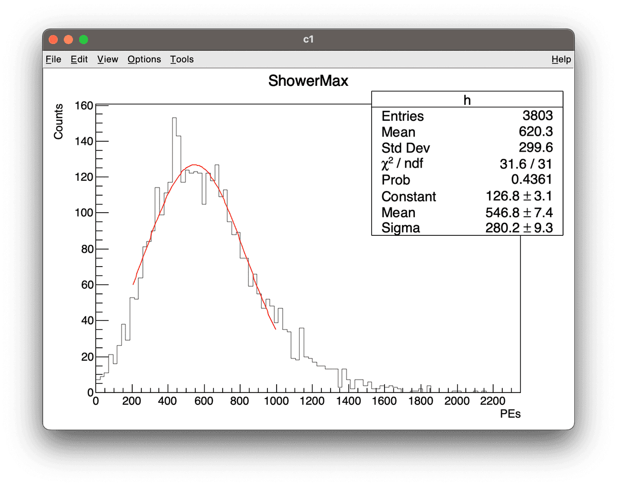Screen dimensions: 617x486
Task: Select the Constant fit parameter label
Action: (409, 197)
